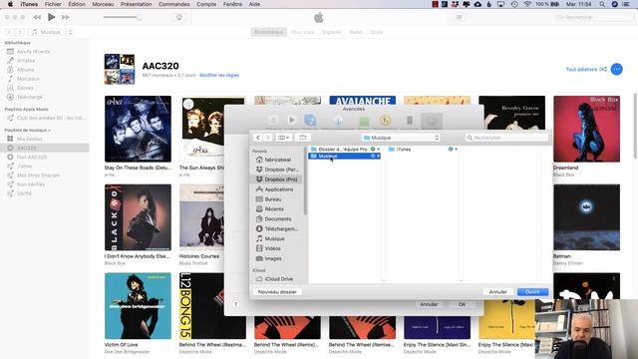The image size is (638, 359).
Task: Open the Batman album cover
Action: click(x=586, y=217)
